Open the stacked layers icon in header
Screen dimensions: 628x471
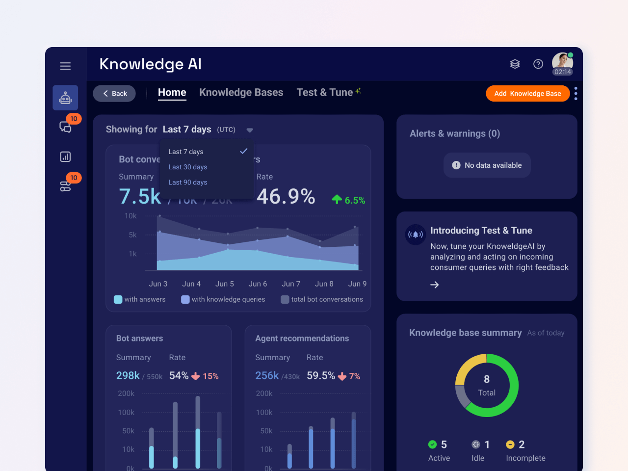(x=515, y=64)
